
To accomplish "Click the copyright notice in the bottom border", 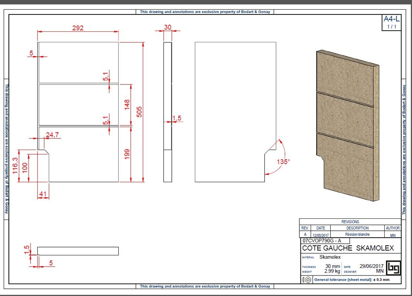I will click(205, 286).
